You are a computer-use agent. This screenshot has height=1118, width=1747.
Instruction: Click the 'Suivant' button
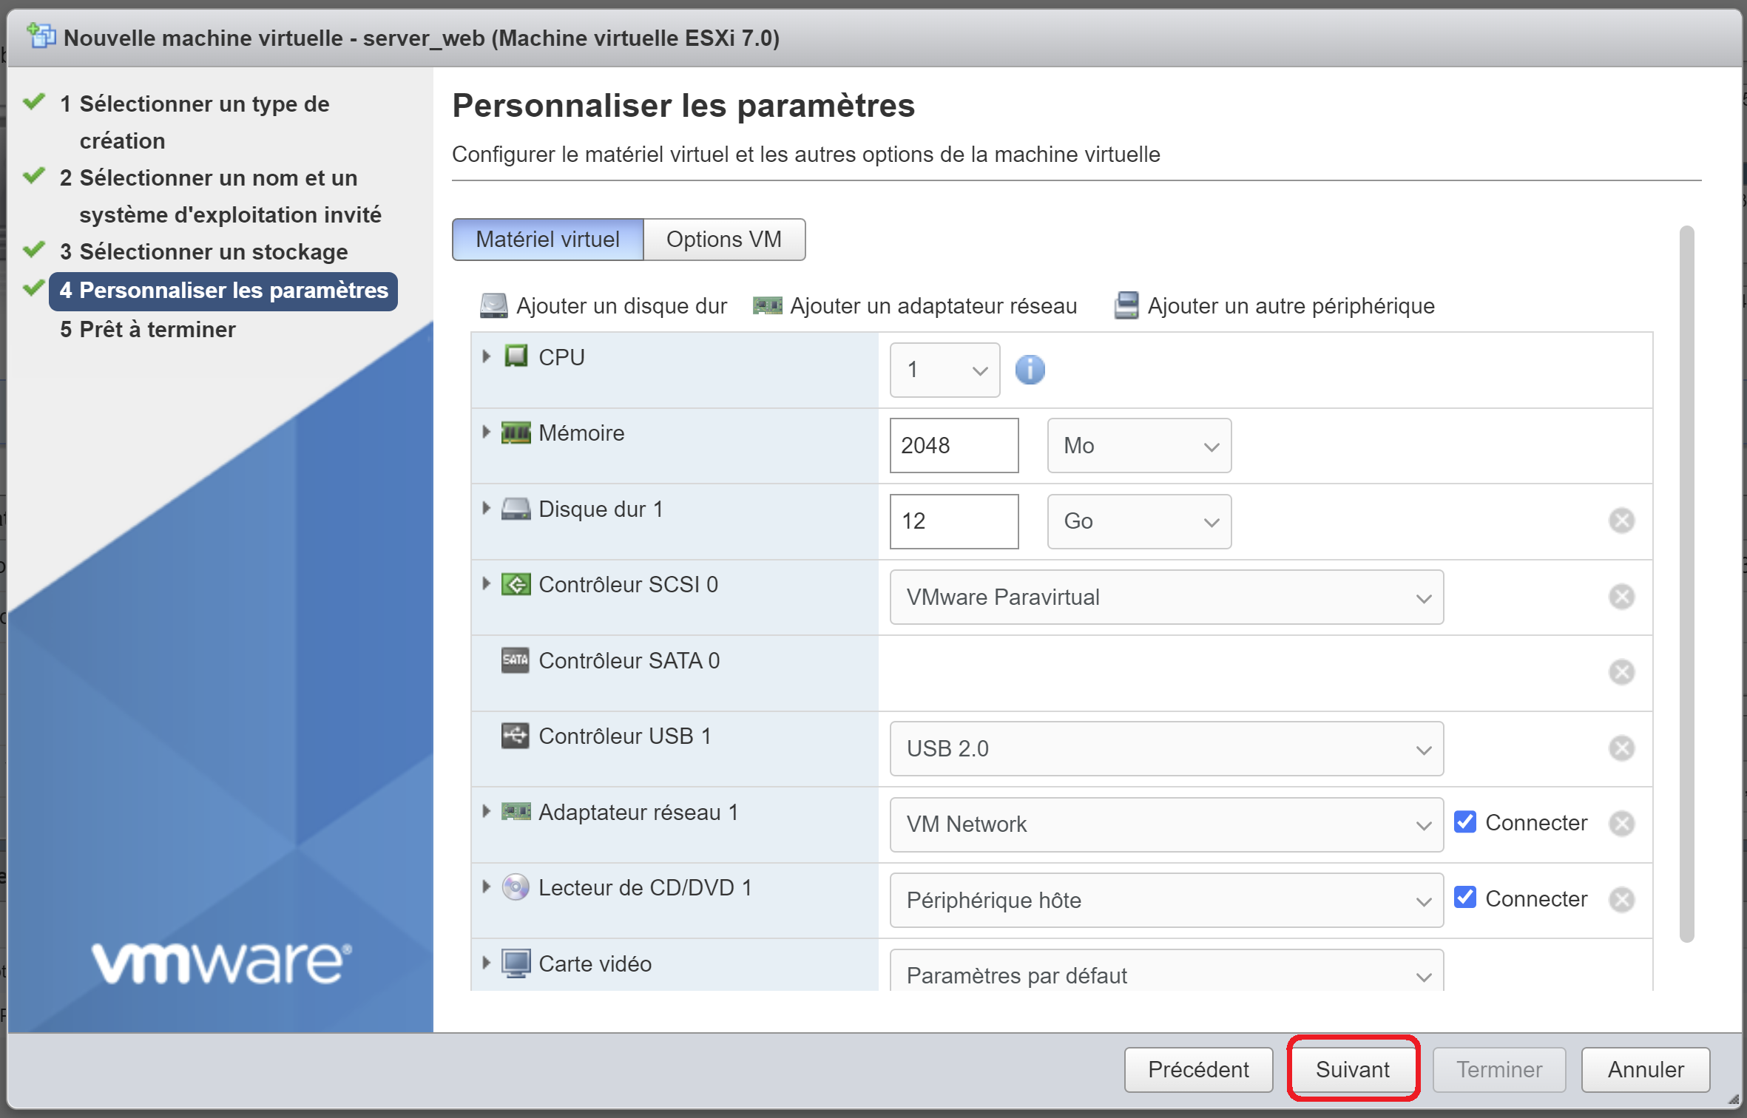[1352, 1069]
